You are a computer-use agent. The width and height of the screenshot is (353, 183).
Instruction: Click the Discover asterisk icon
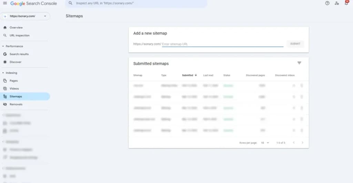pyautogui.click(x=5, y=62)
